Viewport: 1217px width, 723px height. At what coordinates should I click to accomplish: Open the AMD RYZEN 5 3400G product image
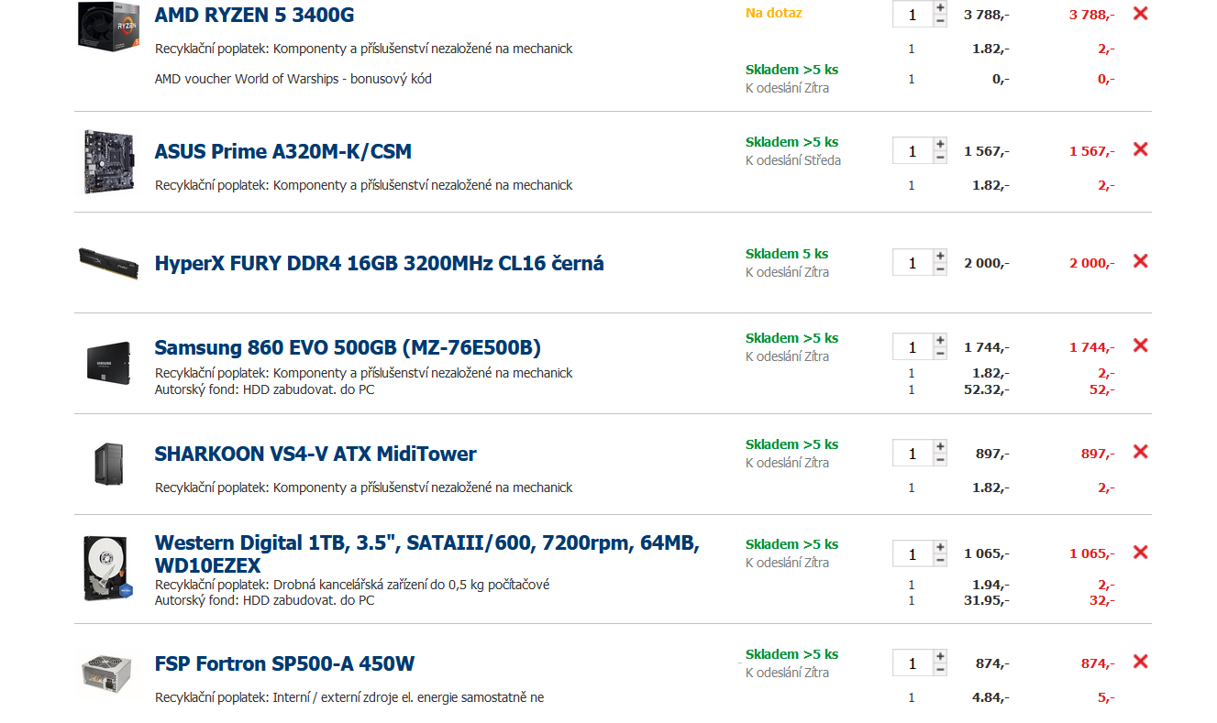point(108,25)
